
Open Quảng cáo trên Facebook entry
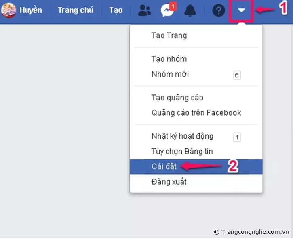point(196,113)
